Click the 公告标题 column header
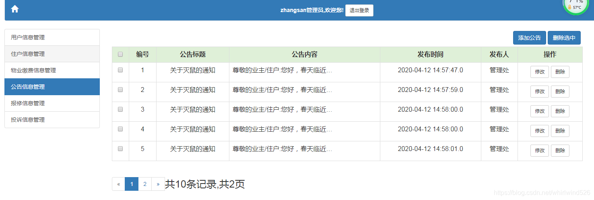Viewport: 594px width, 200px height. click(193, 55)
